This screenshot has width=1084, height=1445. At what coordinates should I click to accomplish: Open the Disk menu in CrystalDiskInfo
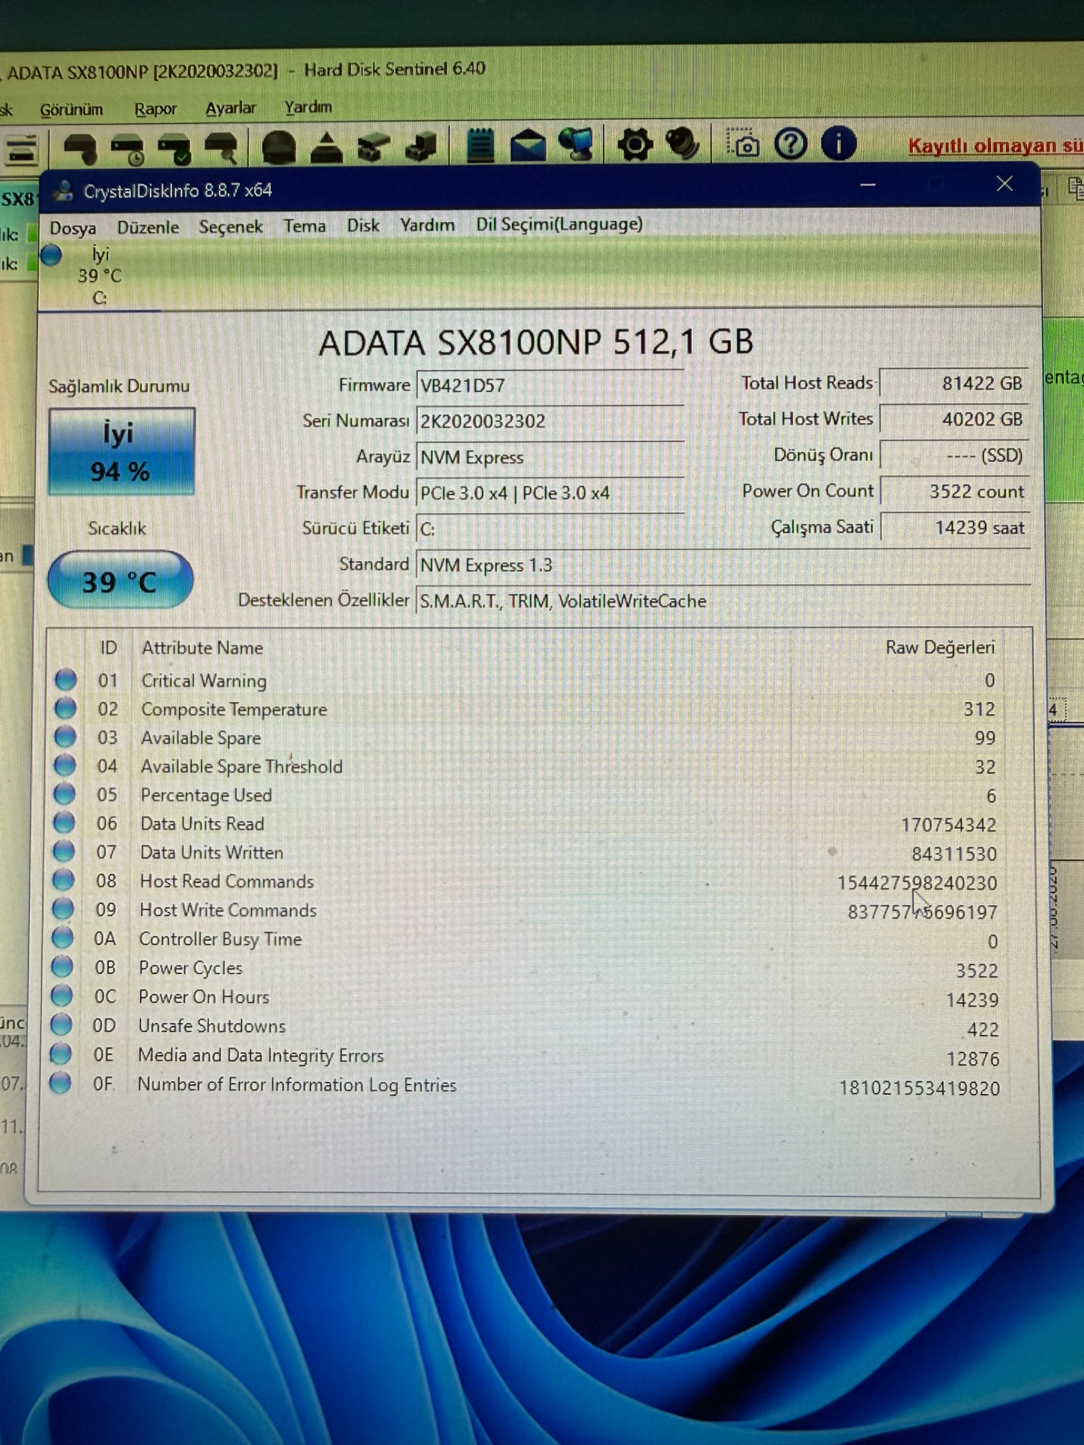pos(363,225)
